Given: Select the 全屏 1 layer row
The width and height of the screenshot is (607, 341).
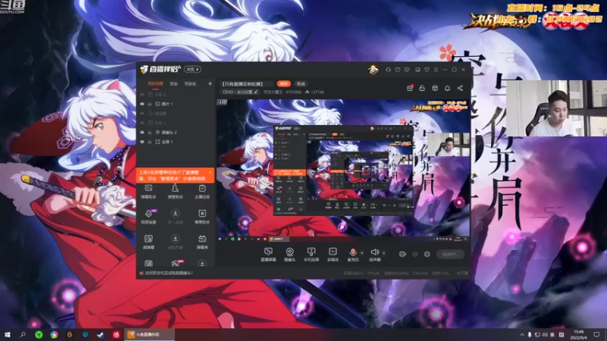Looking at the screenshot, I should pos(175,142).
